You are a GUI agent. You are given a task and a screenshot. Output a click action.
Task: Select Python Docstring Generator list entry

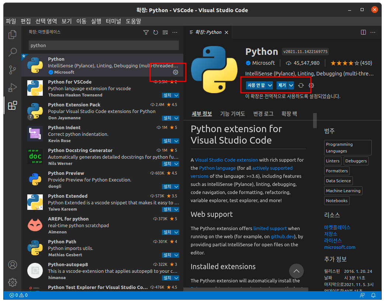(103, 156)
